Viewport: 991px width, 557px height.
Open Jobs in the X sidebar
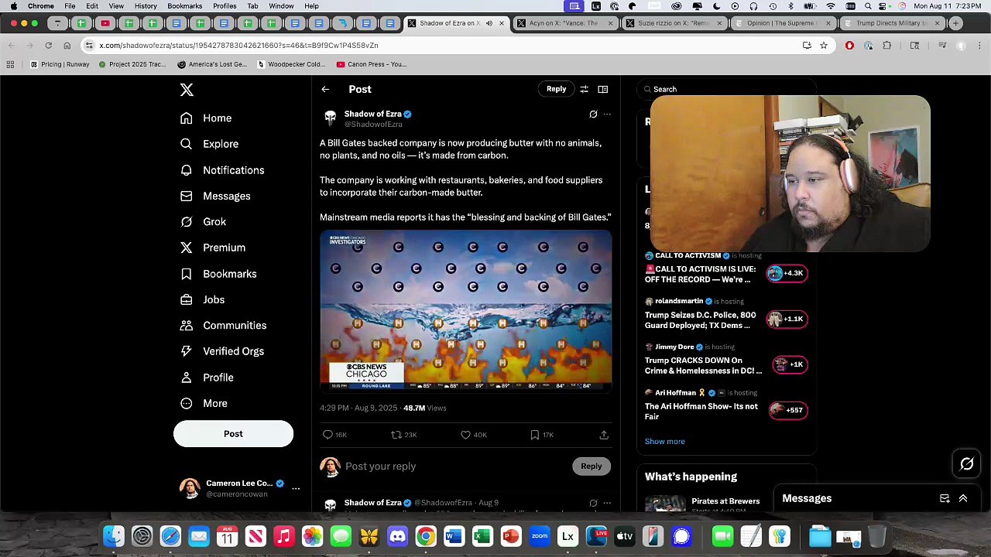[202, 299]
